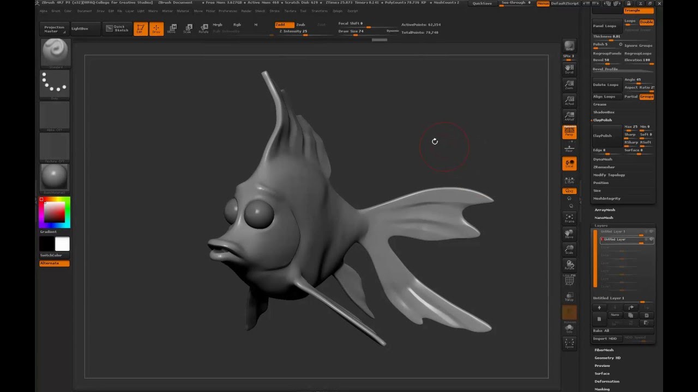
Task: Expand the DynaMesh section
Action: pyautogui.click(x=603, y=160)
